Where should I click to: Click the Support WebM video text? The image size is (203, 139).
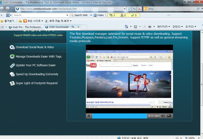pos(38,35)
